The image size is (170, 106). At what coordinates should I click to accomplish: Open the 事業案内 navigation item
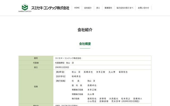[108, 8]
